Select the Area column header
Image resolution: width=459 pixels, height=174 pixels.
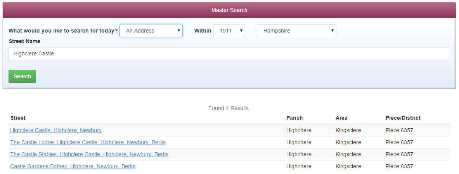(x=341, y=118)
